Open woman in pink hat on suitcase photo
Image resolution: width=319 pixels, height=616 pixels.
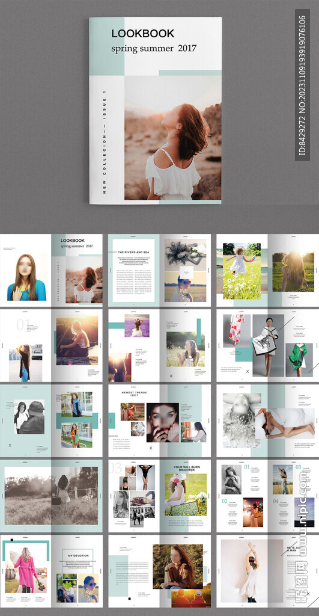tap(185, 494)
